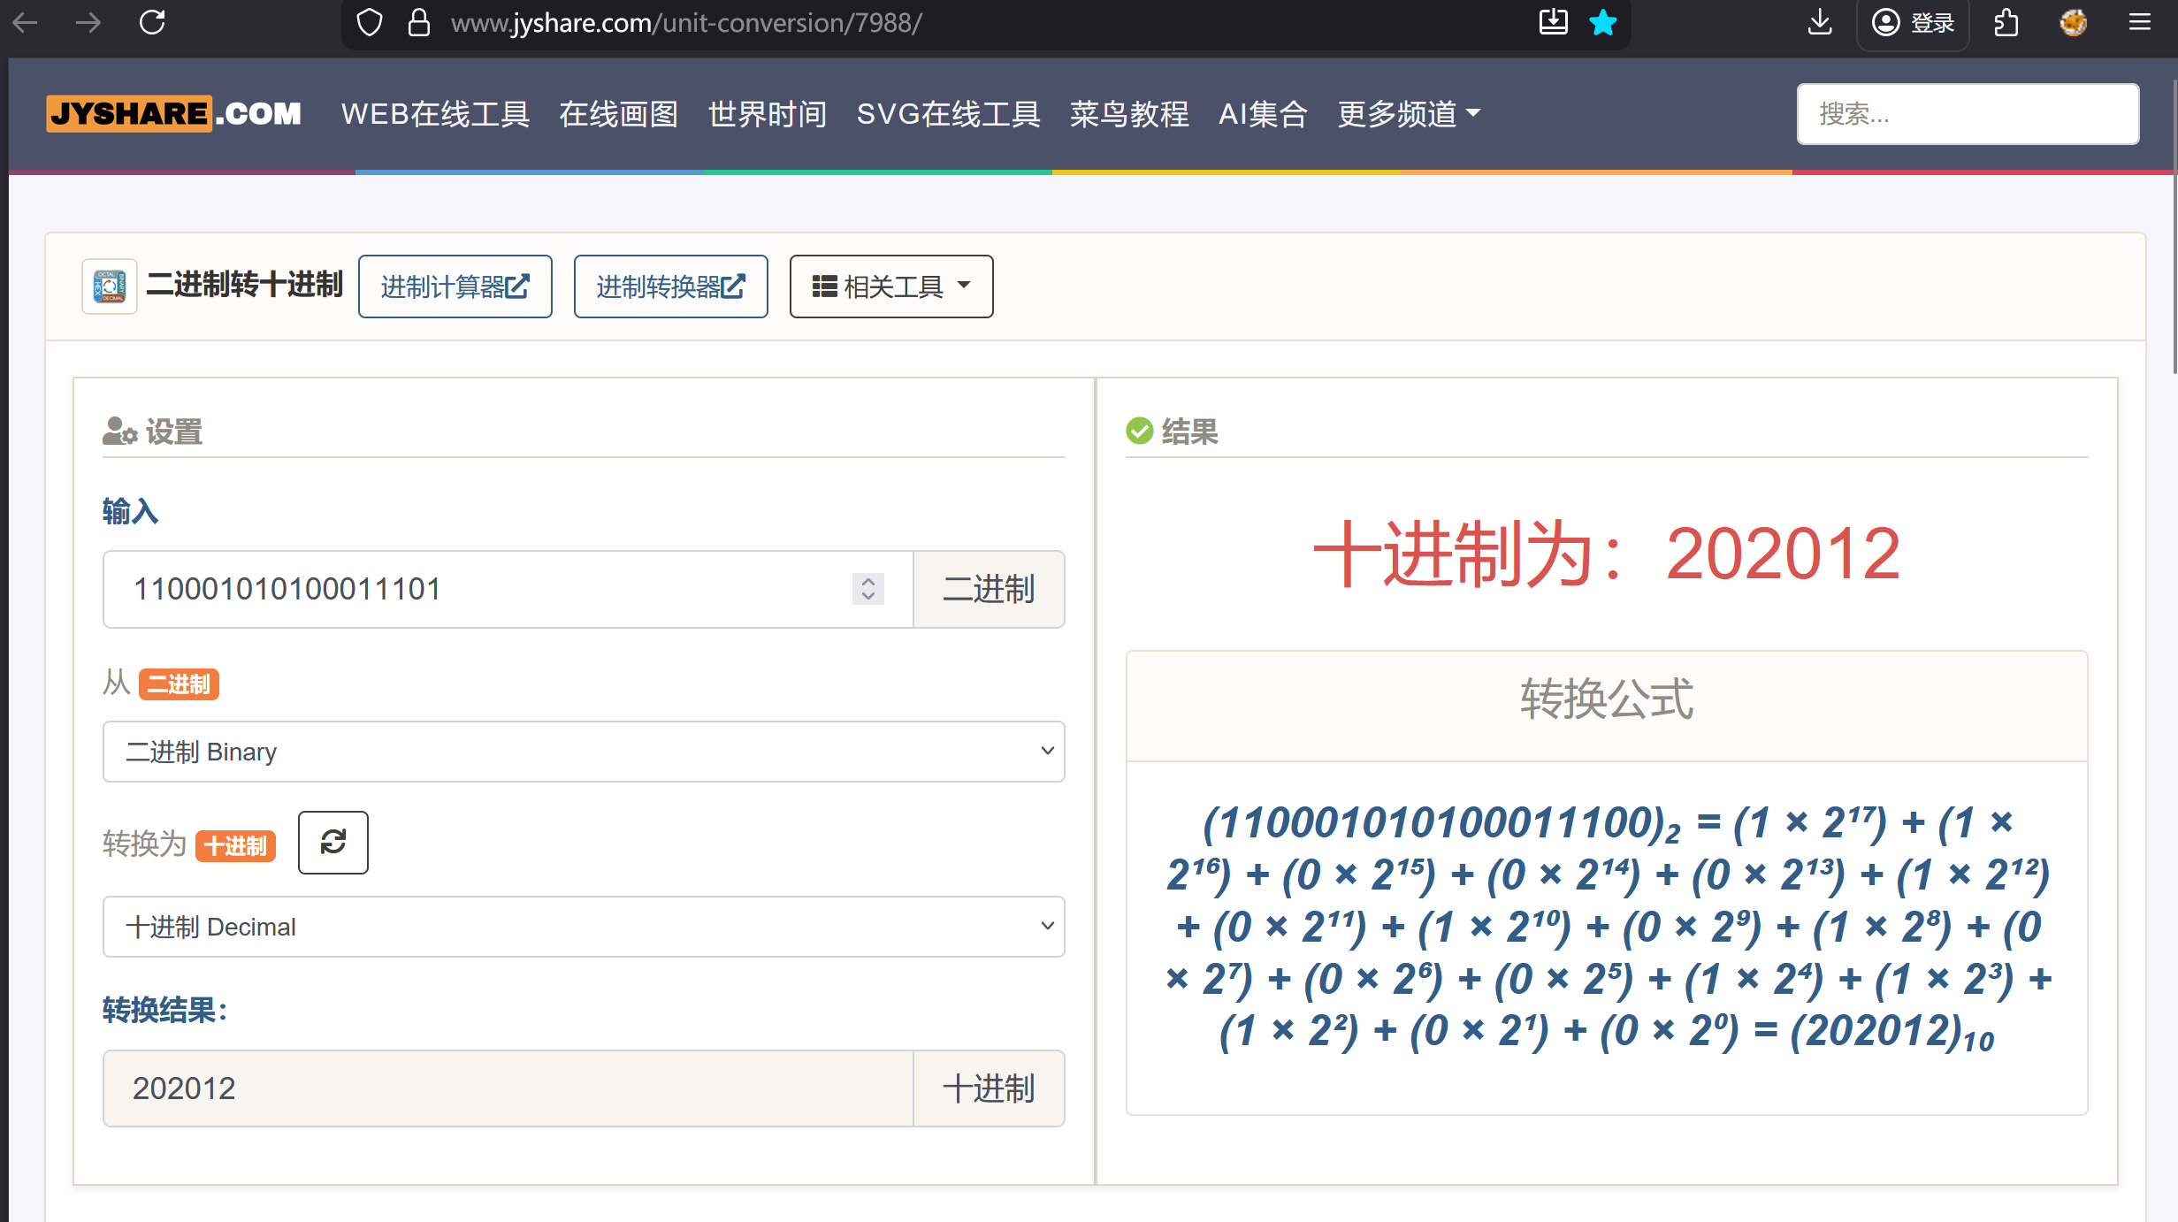The height and width of the screenshot is (1222, 2178).
Task: Open the 二进制 Binary source dropdown
Action: 584,752
